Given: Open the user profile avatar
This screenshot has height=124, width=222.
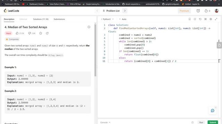Looking at the screenshot, I should tap(216, 11).
